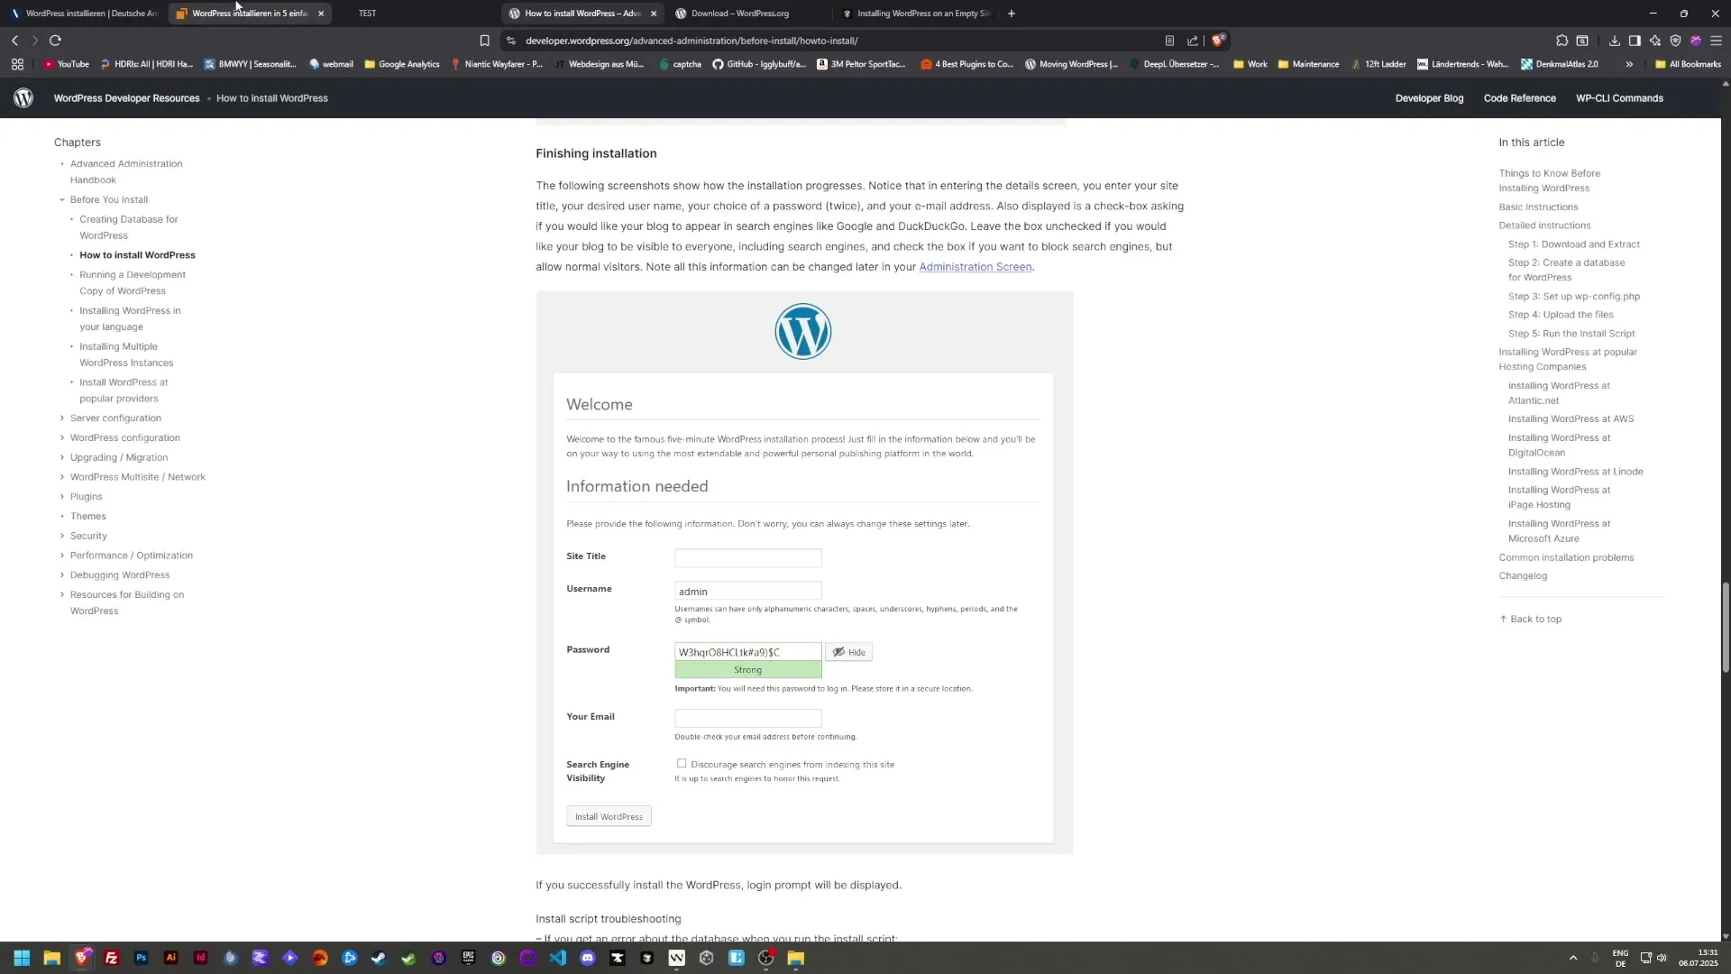Launch Photoshop from the taskbar
The width and height of the screenshot is (1731, 974).
(141, 958)
